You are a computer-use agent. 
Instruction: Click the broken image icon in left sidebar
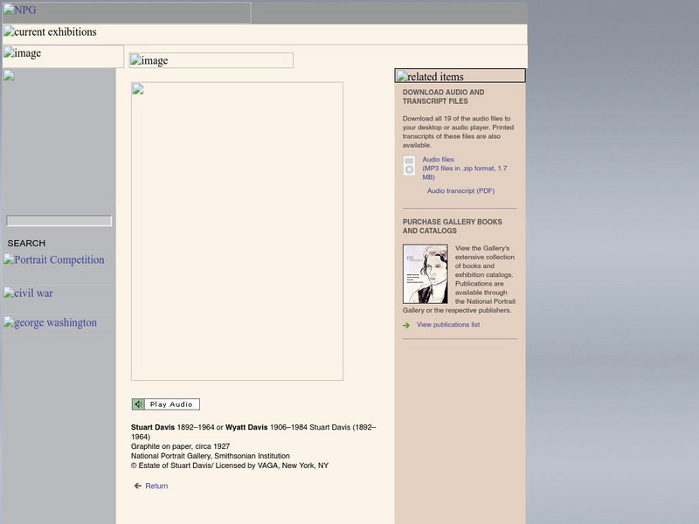[x=9, y=76]
